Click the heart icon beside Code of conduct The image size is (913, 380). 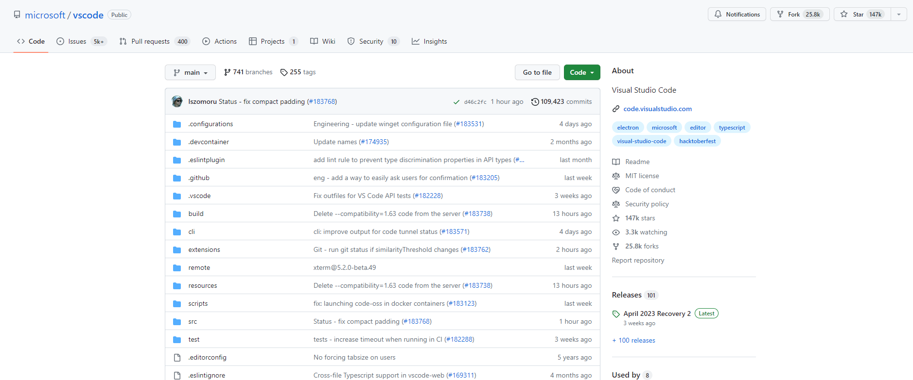pyautogui.click(x=616, y=190)
